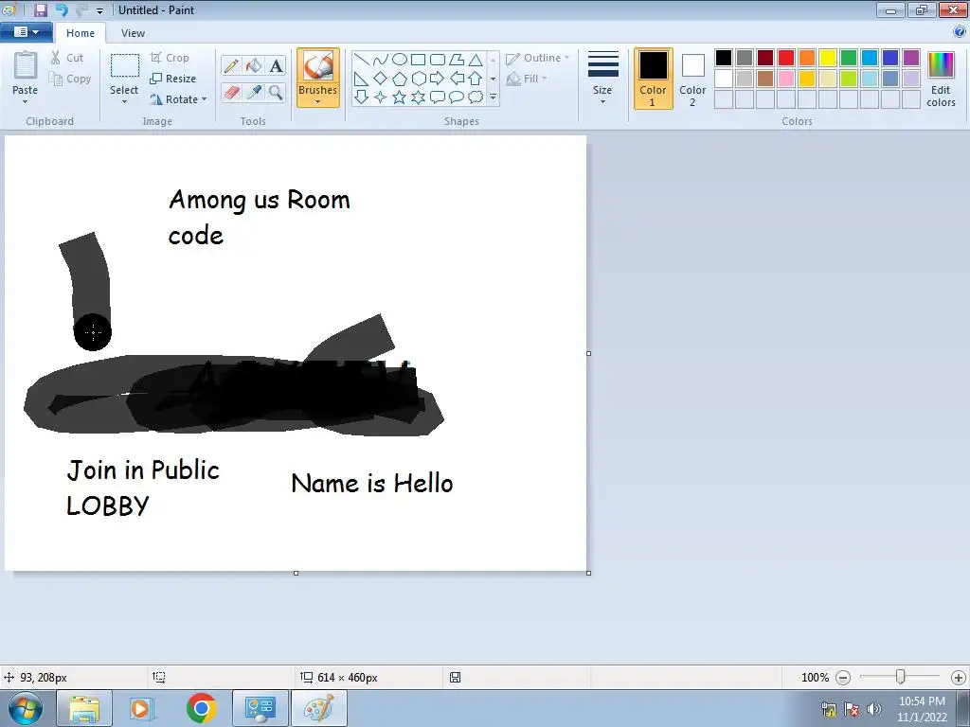Viewport: 970px width, 727px height.
Task: Click the Save icon in quick access toolbar
Action: click(40, 9)
